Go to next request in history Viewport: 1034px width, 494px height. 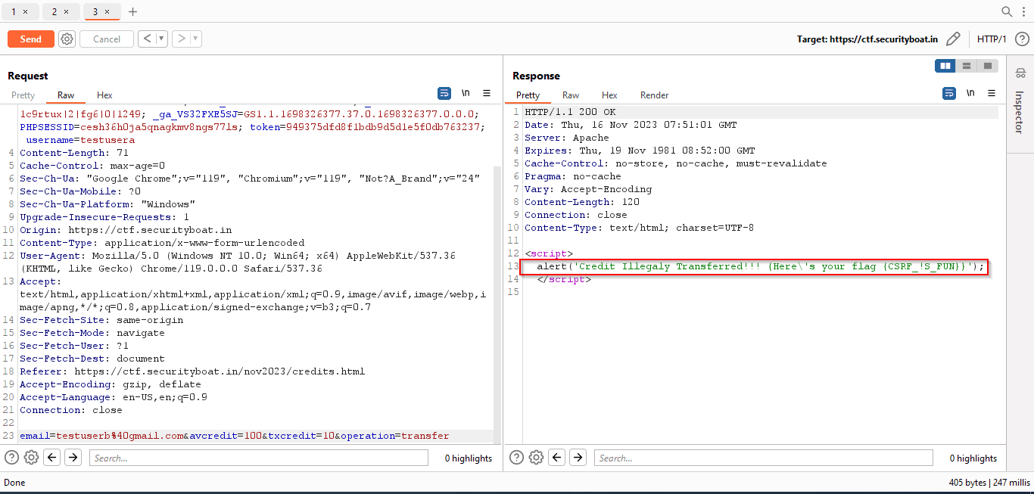point(181,39)
